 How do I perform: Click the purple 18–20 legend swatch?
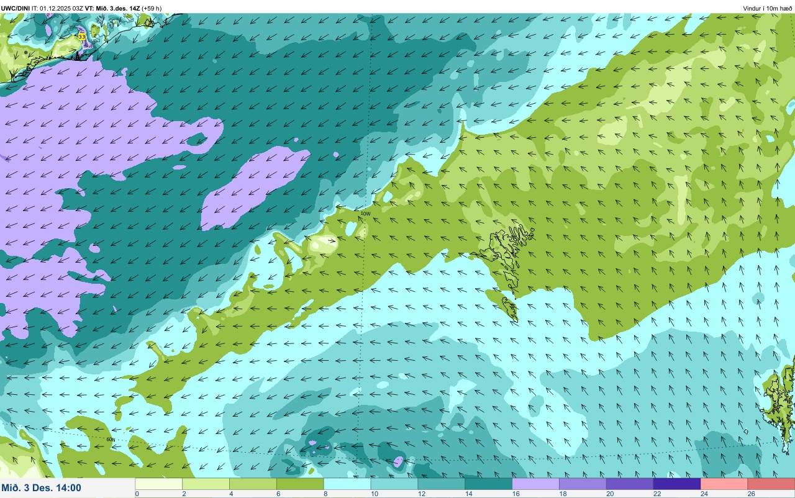click(x=583, y=484)
